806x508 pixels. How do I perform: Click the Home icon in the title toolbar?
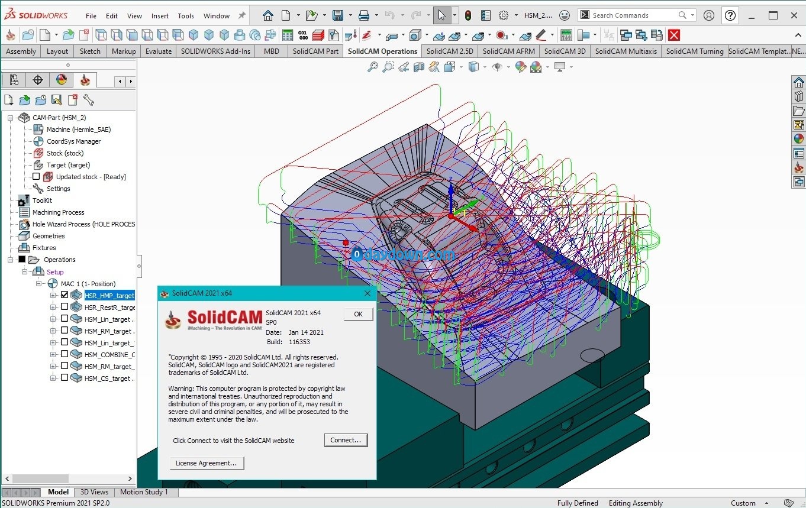tap(268, 15)
